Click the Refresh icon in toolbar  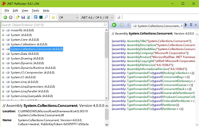tap(28, 17)
